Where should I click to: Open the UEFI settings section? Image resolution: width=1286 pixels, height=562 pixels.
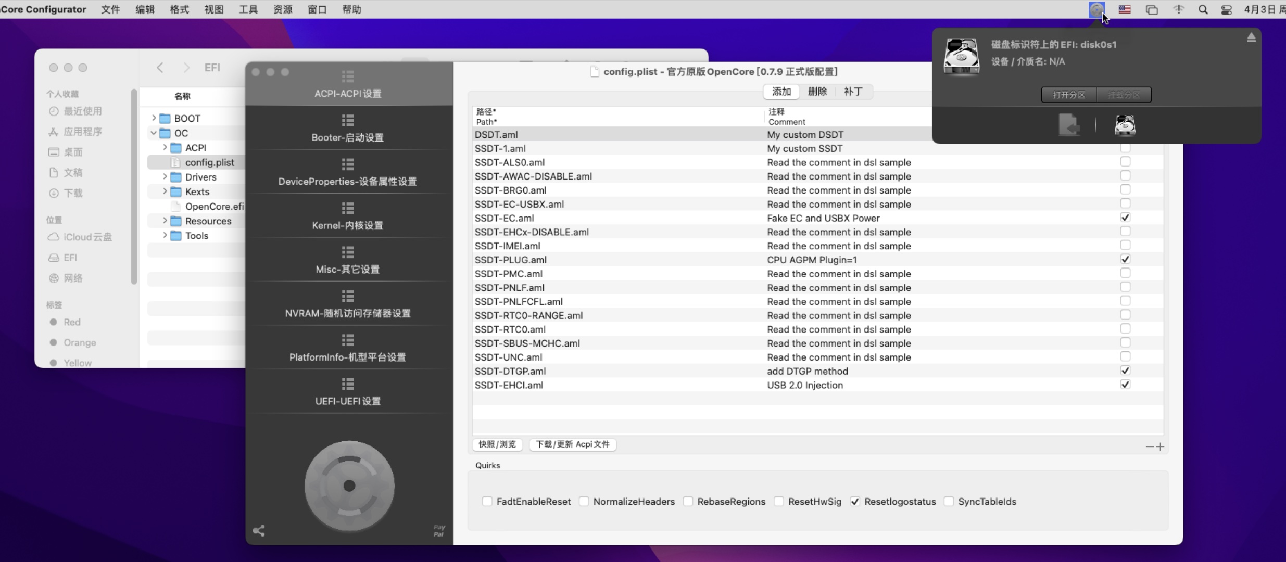pos(348,392)
